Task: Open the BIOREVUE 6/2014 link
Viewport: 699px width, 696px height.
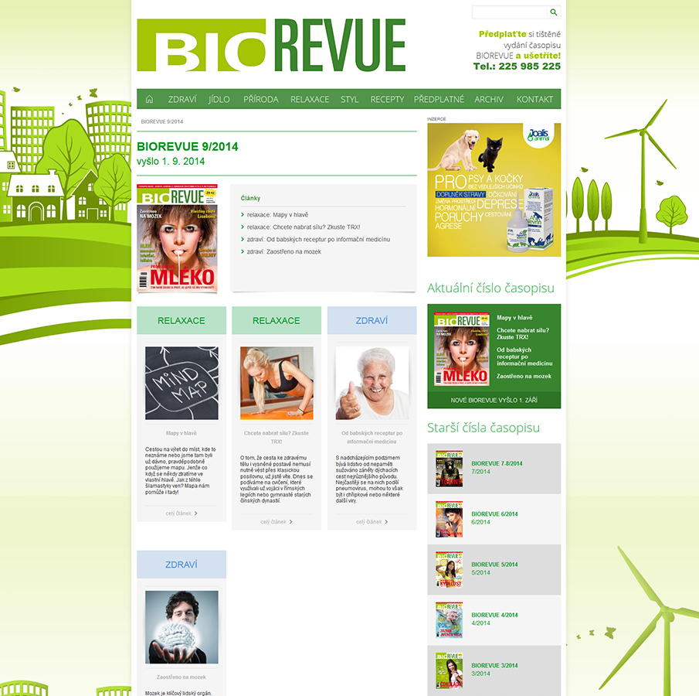Action: click(494, 514)
